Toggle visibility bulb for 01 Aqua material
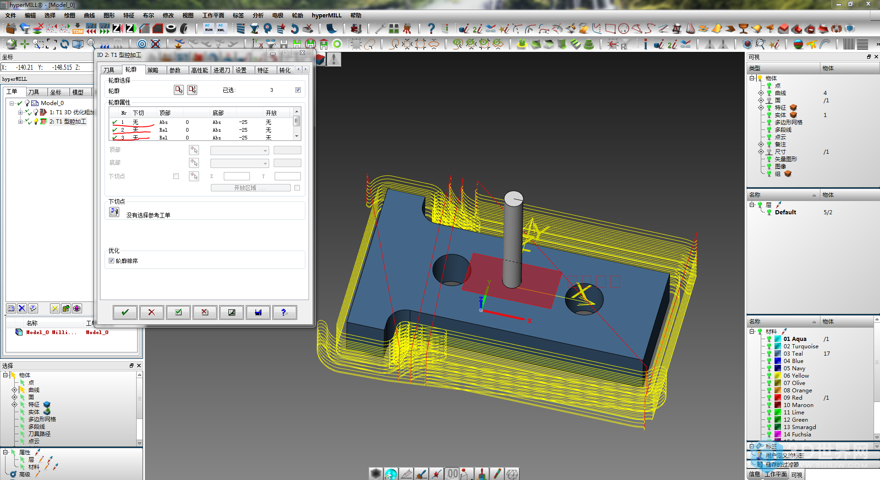This screenshot has height=480, width=880. 769,339
